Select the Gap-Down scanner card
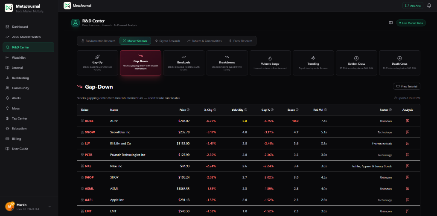This screenshot has width=437, height=216. click(x=141, y=63)
